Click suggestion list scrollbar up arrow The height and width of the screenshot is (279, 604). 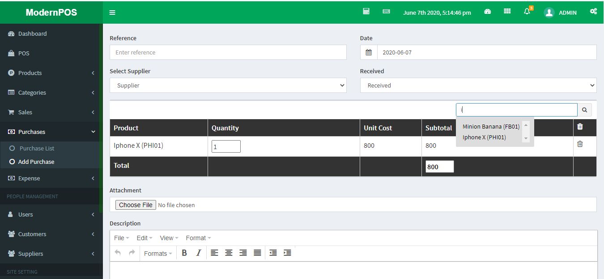click(526, 125)
